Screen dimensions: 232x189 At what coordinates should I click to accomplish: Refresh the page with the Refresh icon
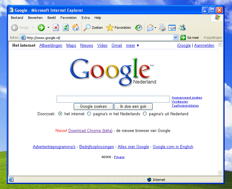pyautogui.click(x=66, y=28)
